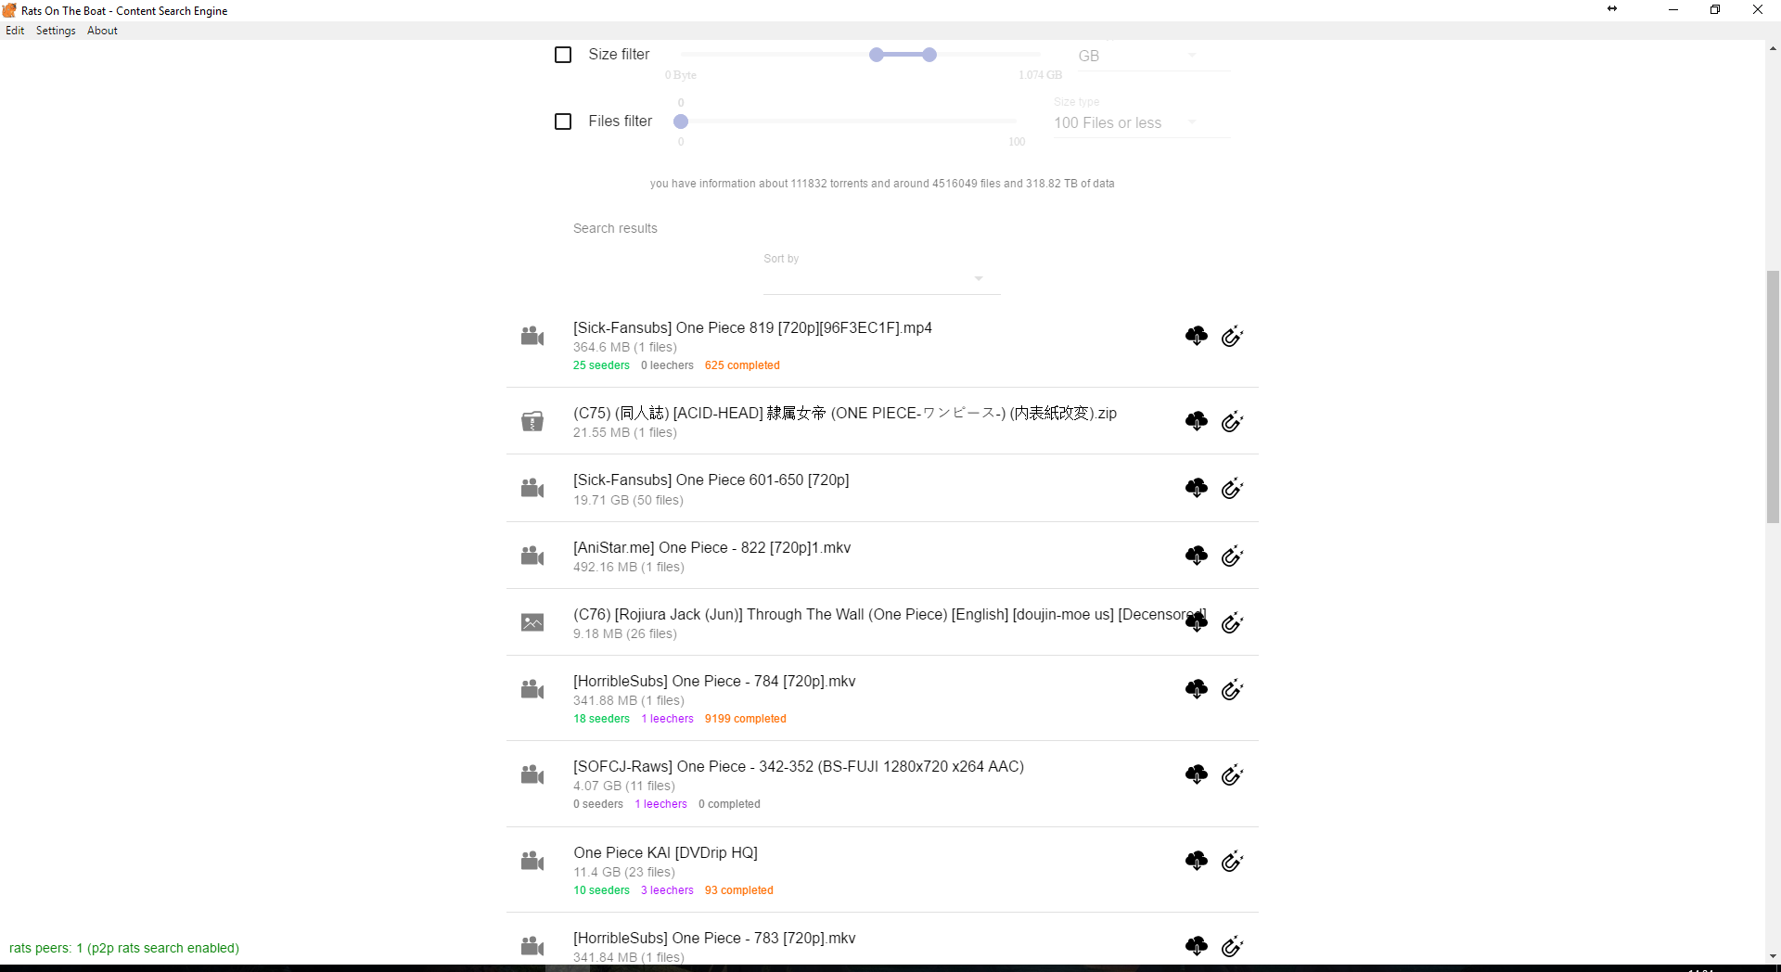
Task: Click the Files filter slider handle
Action: pos(681,121)
